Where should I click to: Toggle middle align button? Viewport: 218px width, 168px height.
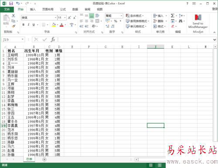click(x=86, y=16)
